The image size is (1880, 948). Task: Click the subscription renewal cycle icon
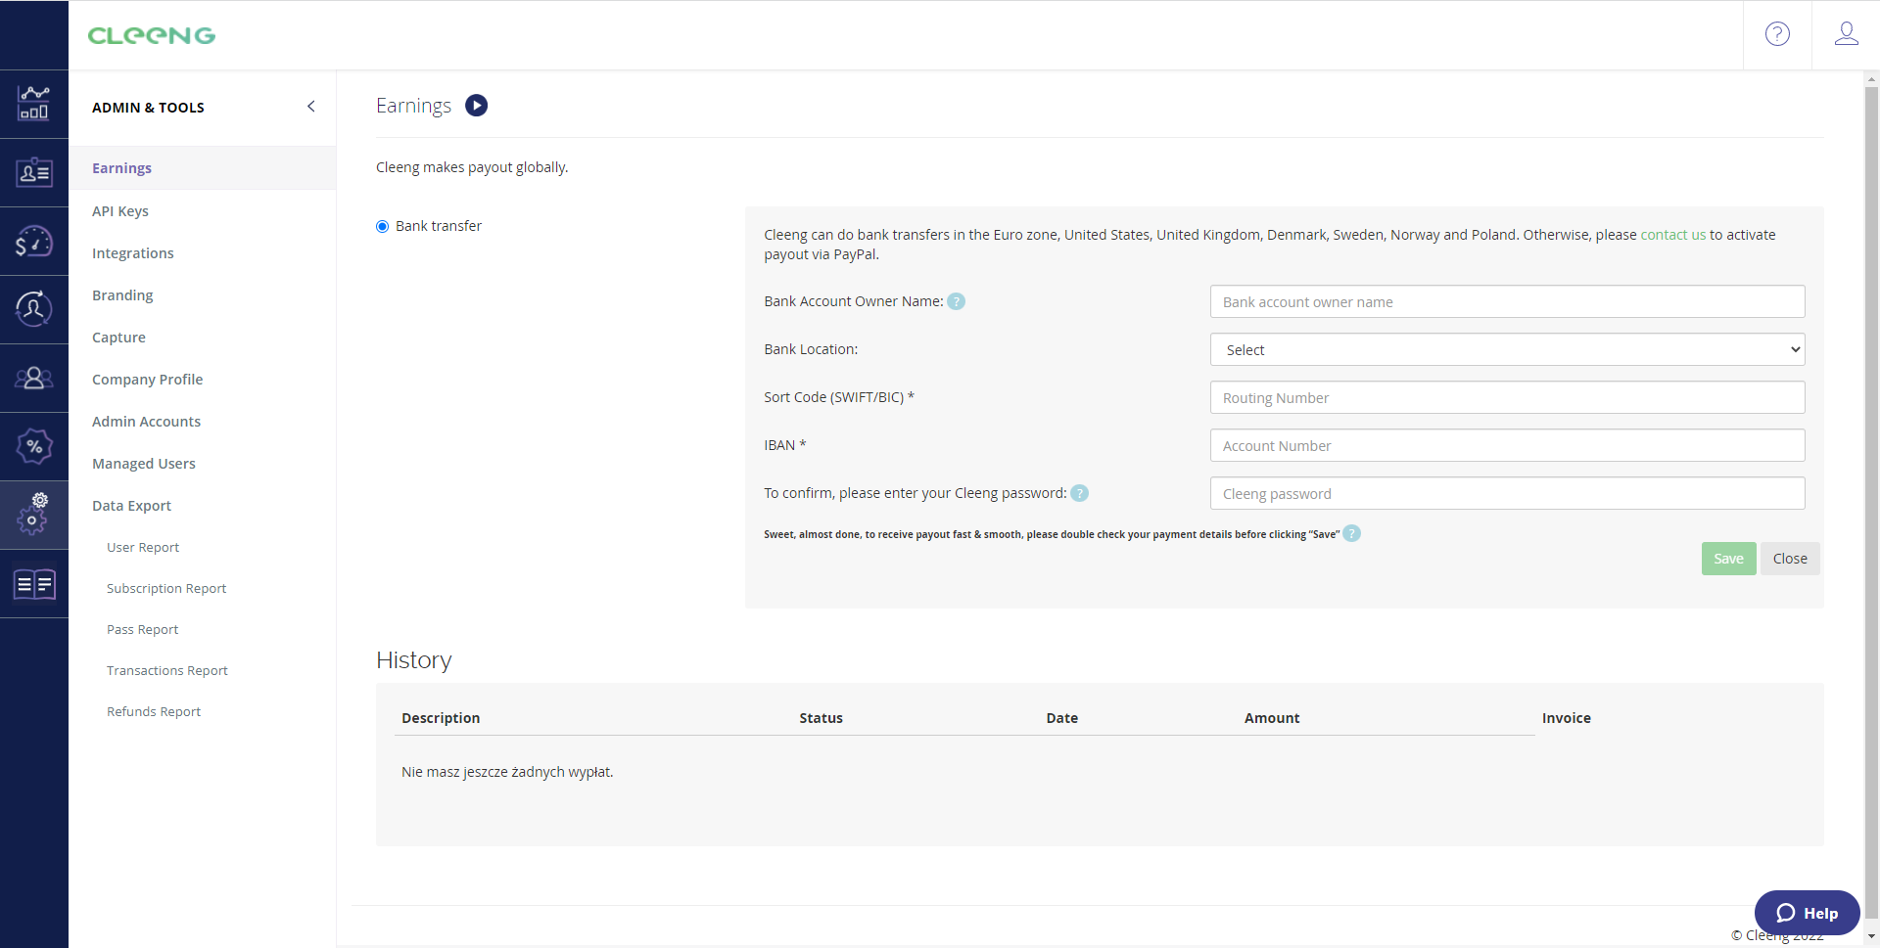pyautogui.click(x=34, y=309)
